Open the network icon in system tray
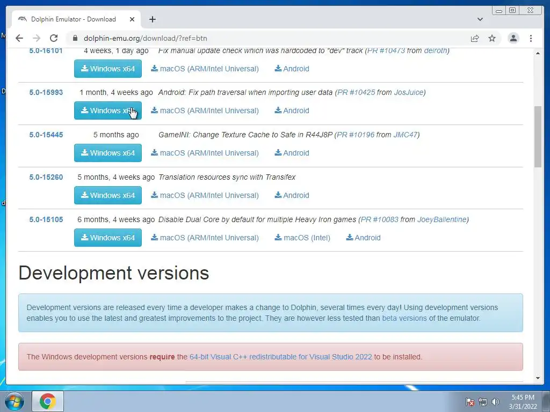The width and height of the screenshot is (550, 412). [483, 402]
